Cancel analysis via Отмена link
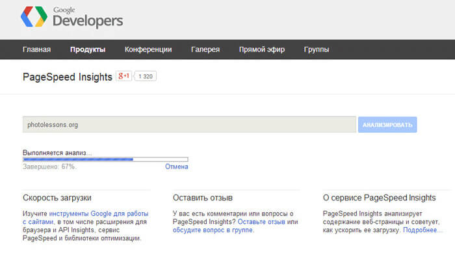Image resolution: width=455 pixels, height=257 pixels. [x=176, y=167]
